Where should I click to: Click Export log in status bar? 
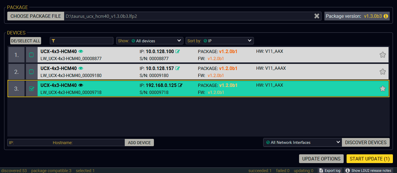(x=329, y=171)
